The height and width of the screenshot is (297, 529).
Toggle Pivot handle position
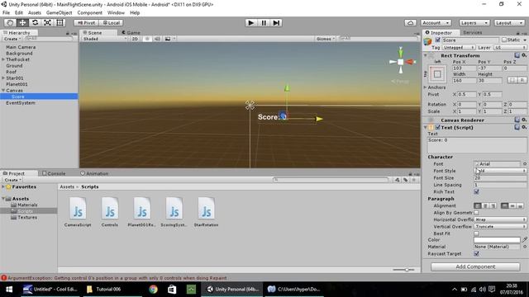point(86,23)
